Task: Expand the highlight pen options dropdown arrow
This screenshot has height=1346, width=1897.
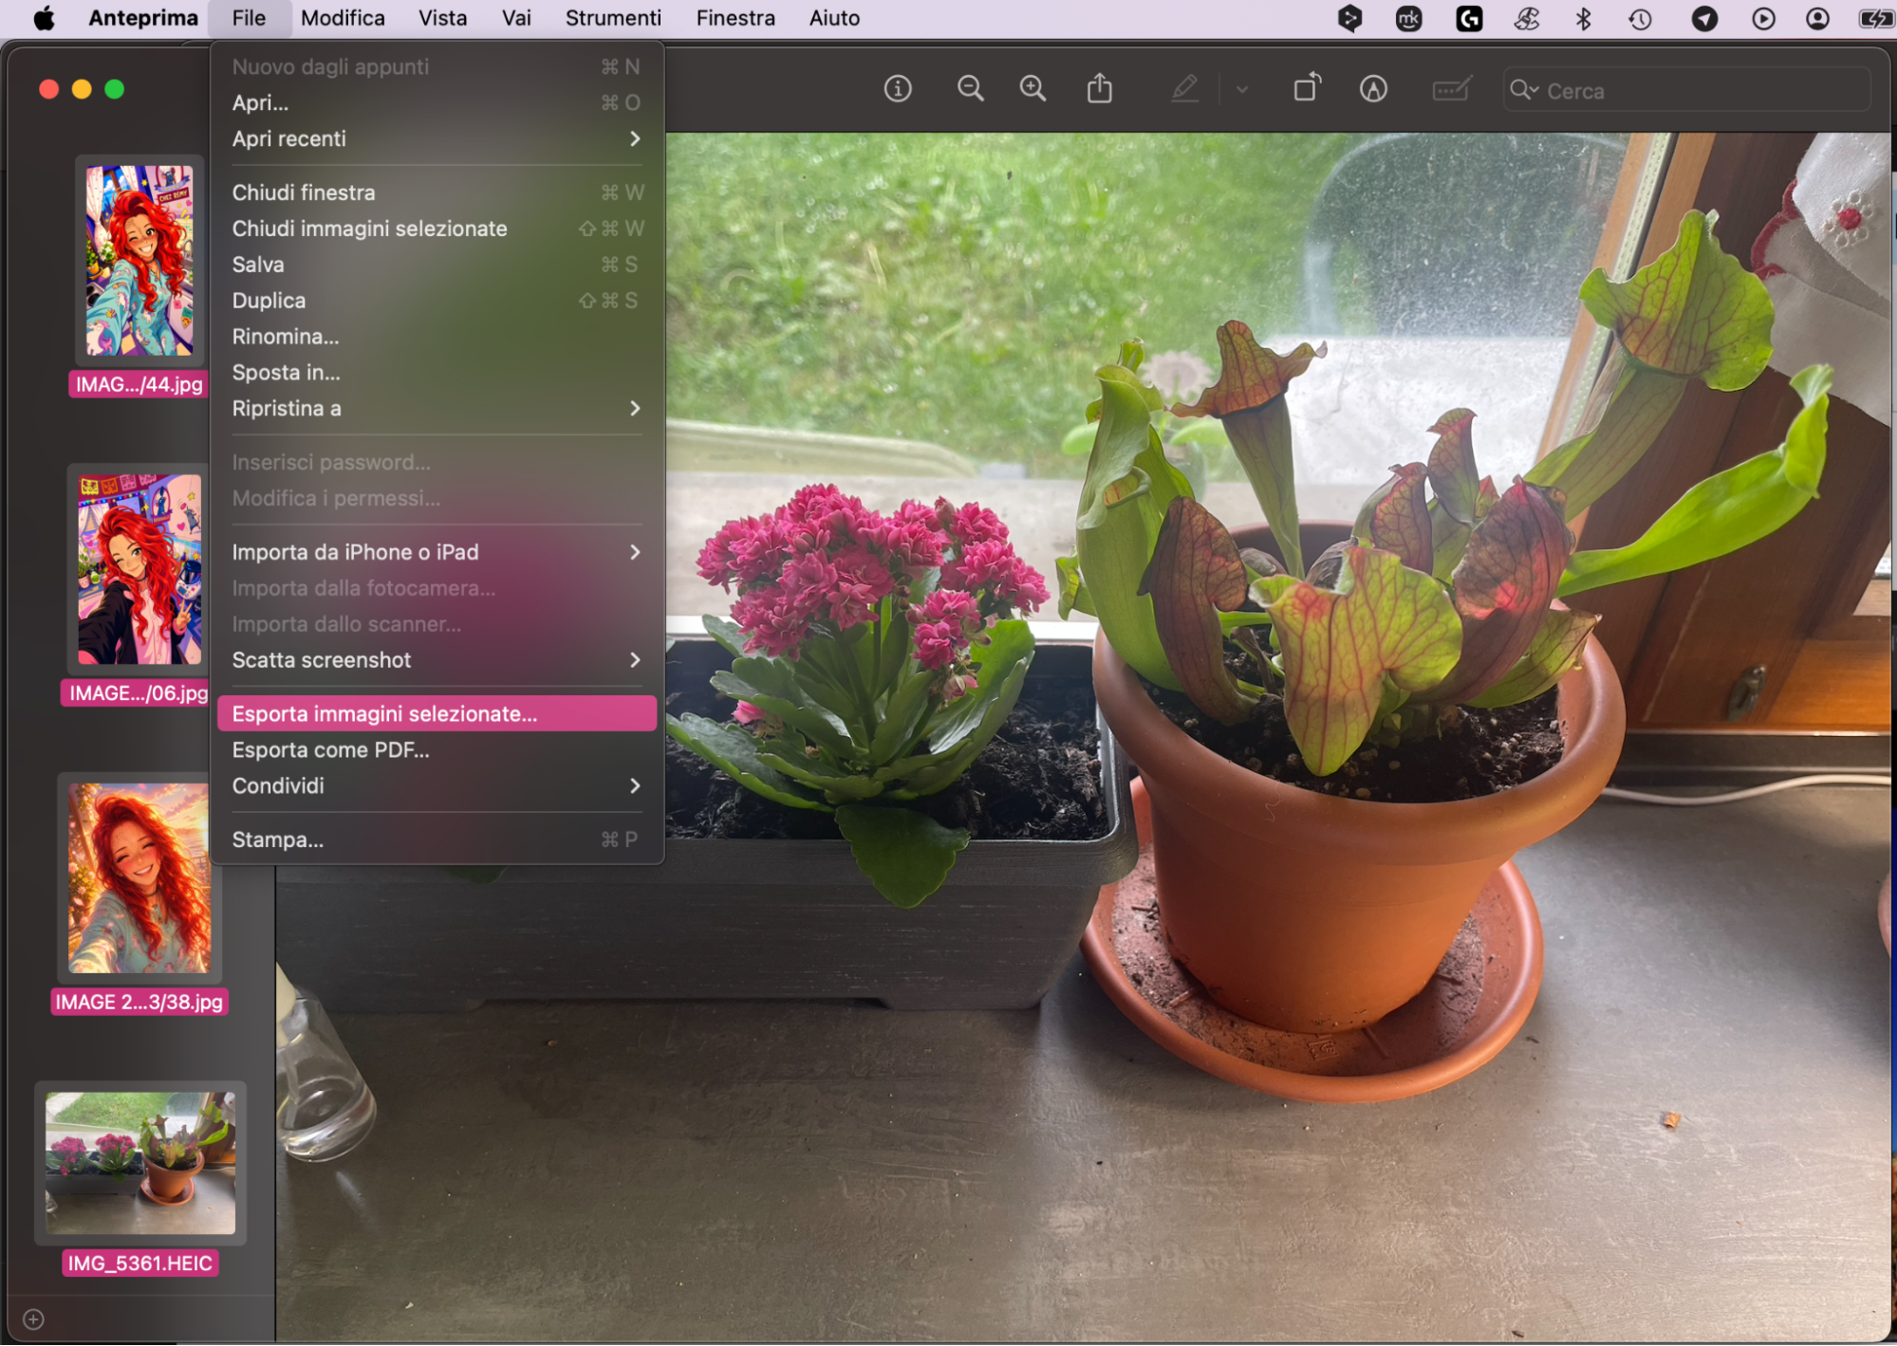Action: pyautogui.click(x=1241, y=90)
